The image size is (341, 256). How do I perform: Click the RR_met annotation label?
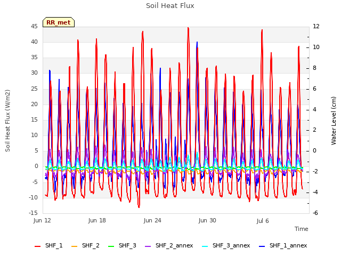click(x=59, y=22)
